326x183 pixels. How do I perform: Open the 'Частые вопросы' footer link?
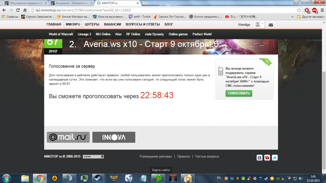click(x=207, y=157)
